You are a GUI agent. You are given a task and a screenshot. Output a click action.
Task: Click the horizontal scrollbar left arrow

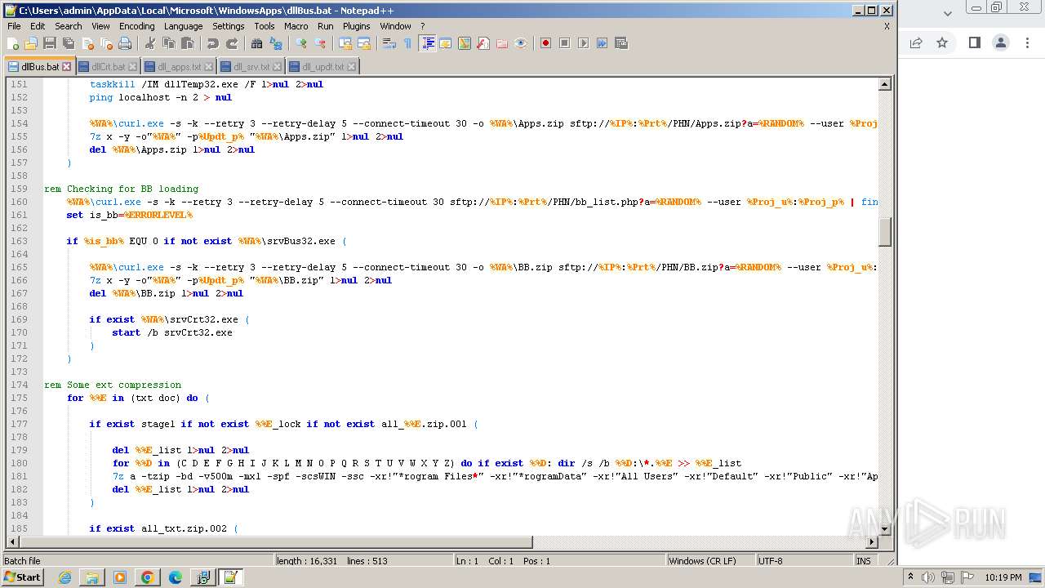click(12, 541)
